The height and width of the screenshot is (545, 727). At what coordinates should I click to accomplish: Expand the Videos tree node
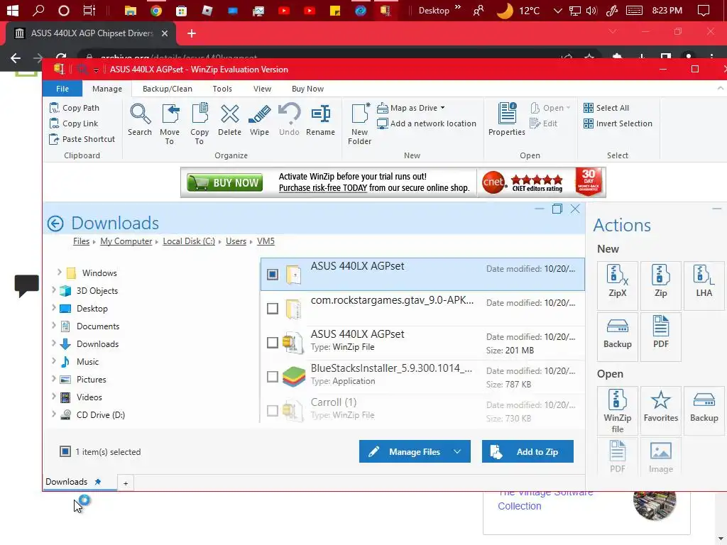[54, 397]
